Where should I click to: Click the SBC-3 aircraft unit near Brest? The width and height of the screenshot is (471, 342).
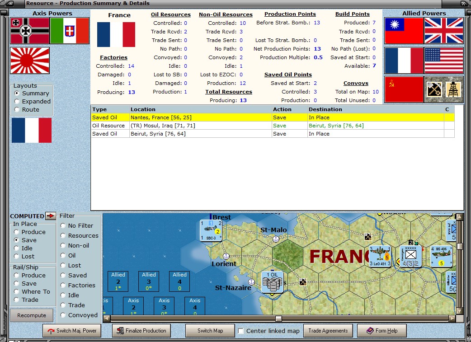(x=211, y=230)
